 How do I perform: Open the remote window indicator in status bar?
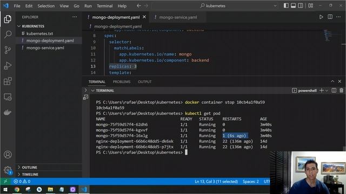click(5, 182)
